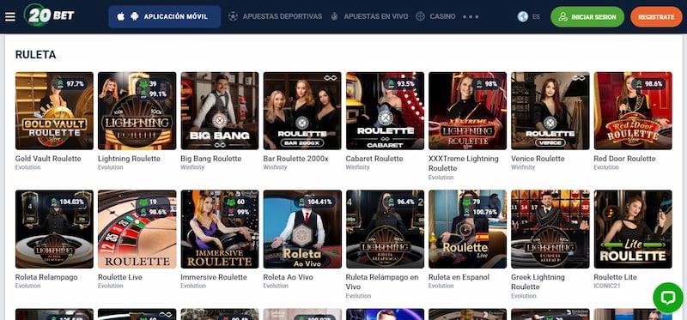This screenshot has height=320, width=687.
Task: Click the RULETA section heading
Action: click(x=35, y=55)
